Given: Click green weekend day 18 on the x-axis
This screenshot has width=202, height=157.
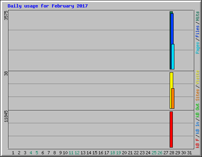Looking at the screenshot, I should click(112, 153).
